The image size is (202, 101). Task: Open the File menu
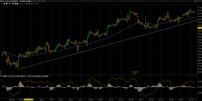35,1
